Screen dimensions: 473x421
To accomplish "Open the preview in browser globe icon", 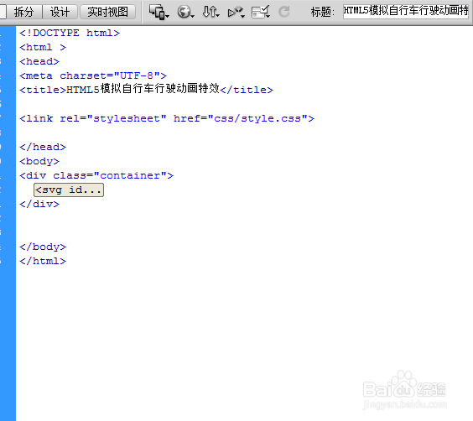I will (185, 12).
